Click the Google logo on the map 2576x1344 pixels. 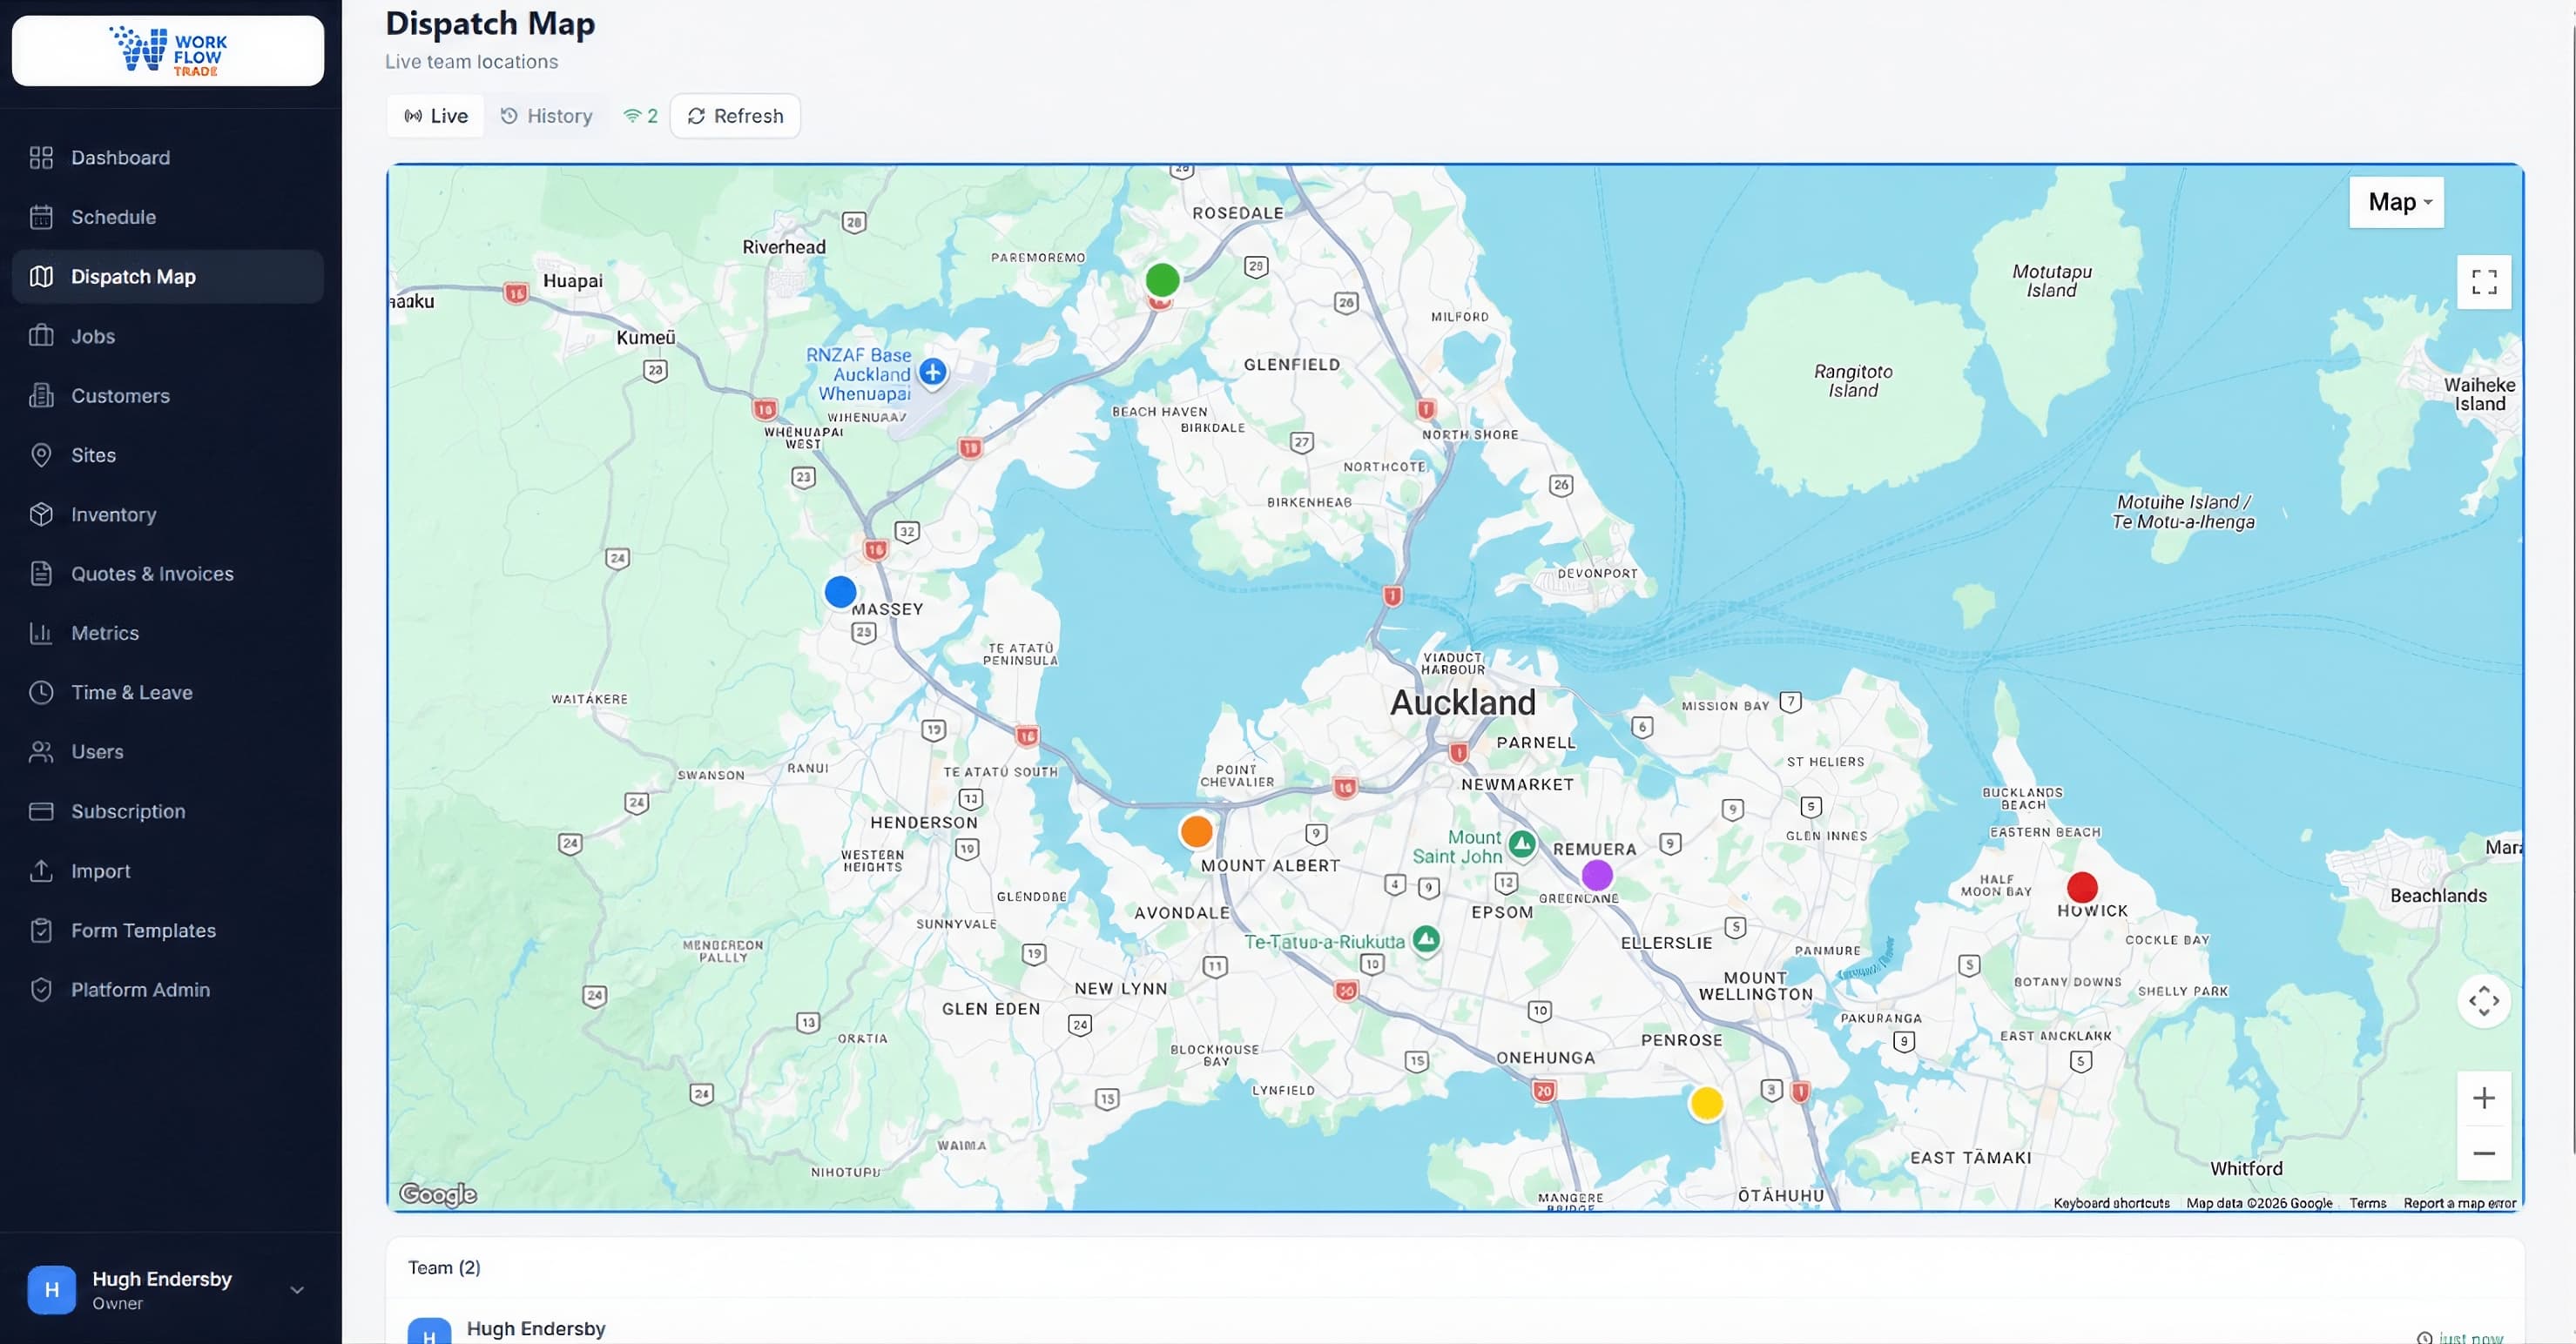(x=438, y=1194)
